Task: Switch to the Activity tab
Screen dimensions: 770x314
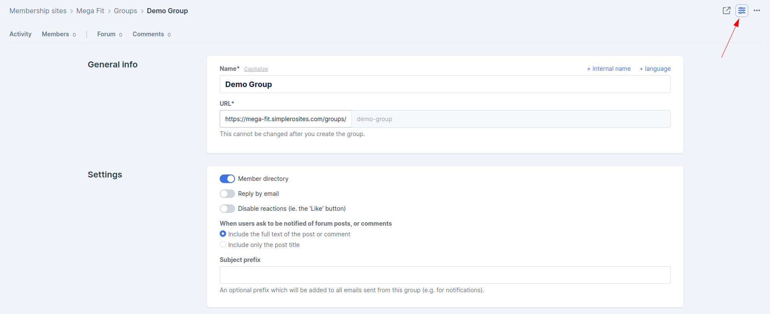Action: tap(20, 34)
